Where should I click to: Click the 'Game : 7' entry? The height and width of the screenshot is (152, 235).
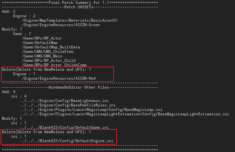point(22,33)
